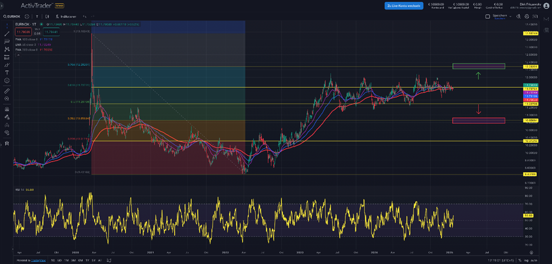
Task: Select the trend line drawing tool
Action: click(x=7, y=34)
